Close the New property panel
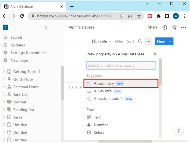 [x=155, y=54]
